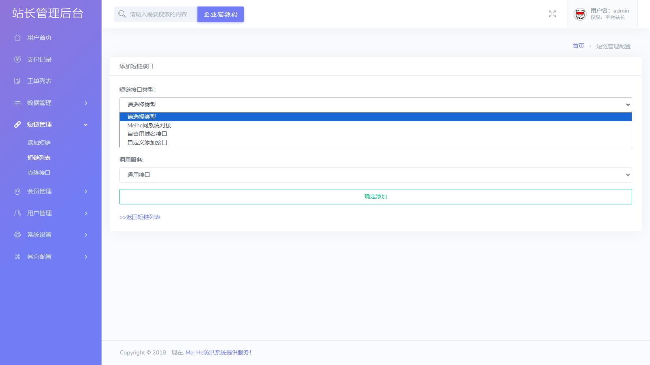Click the yen icon for 支付记录

pos(17,60)
